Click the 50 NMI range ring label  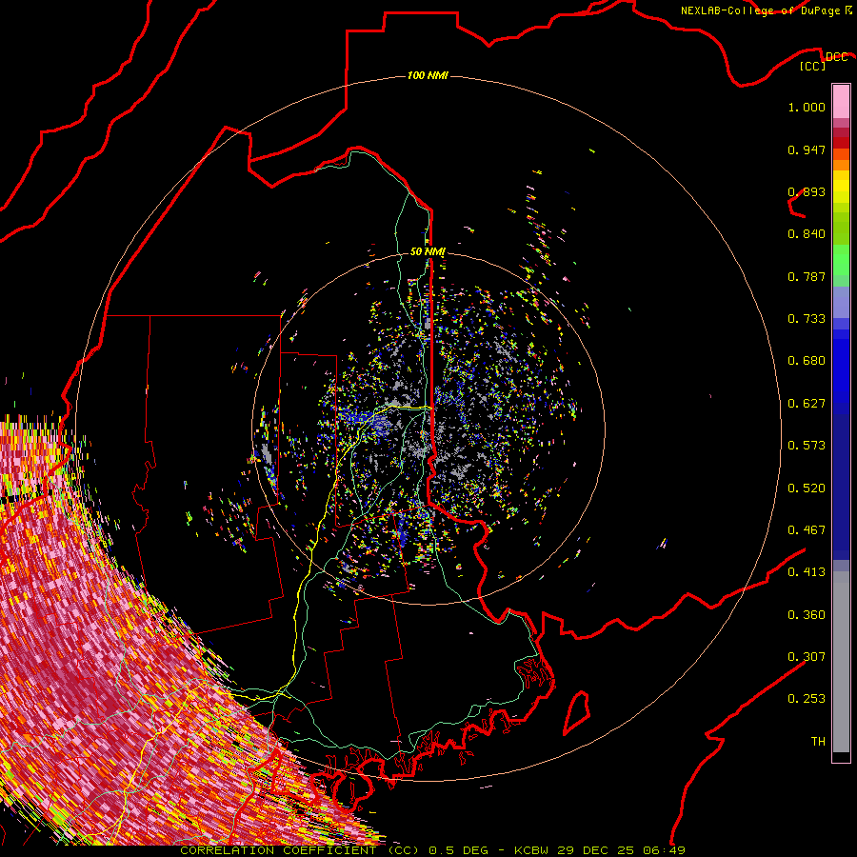point(428,251)
